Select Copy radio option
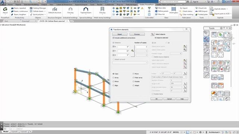Viewport: 239px width, 134px height. (114, 74)
